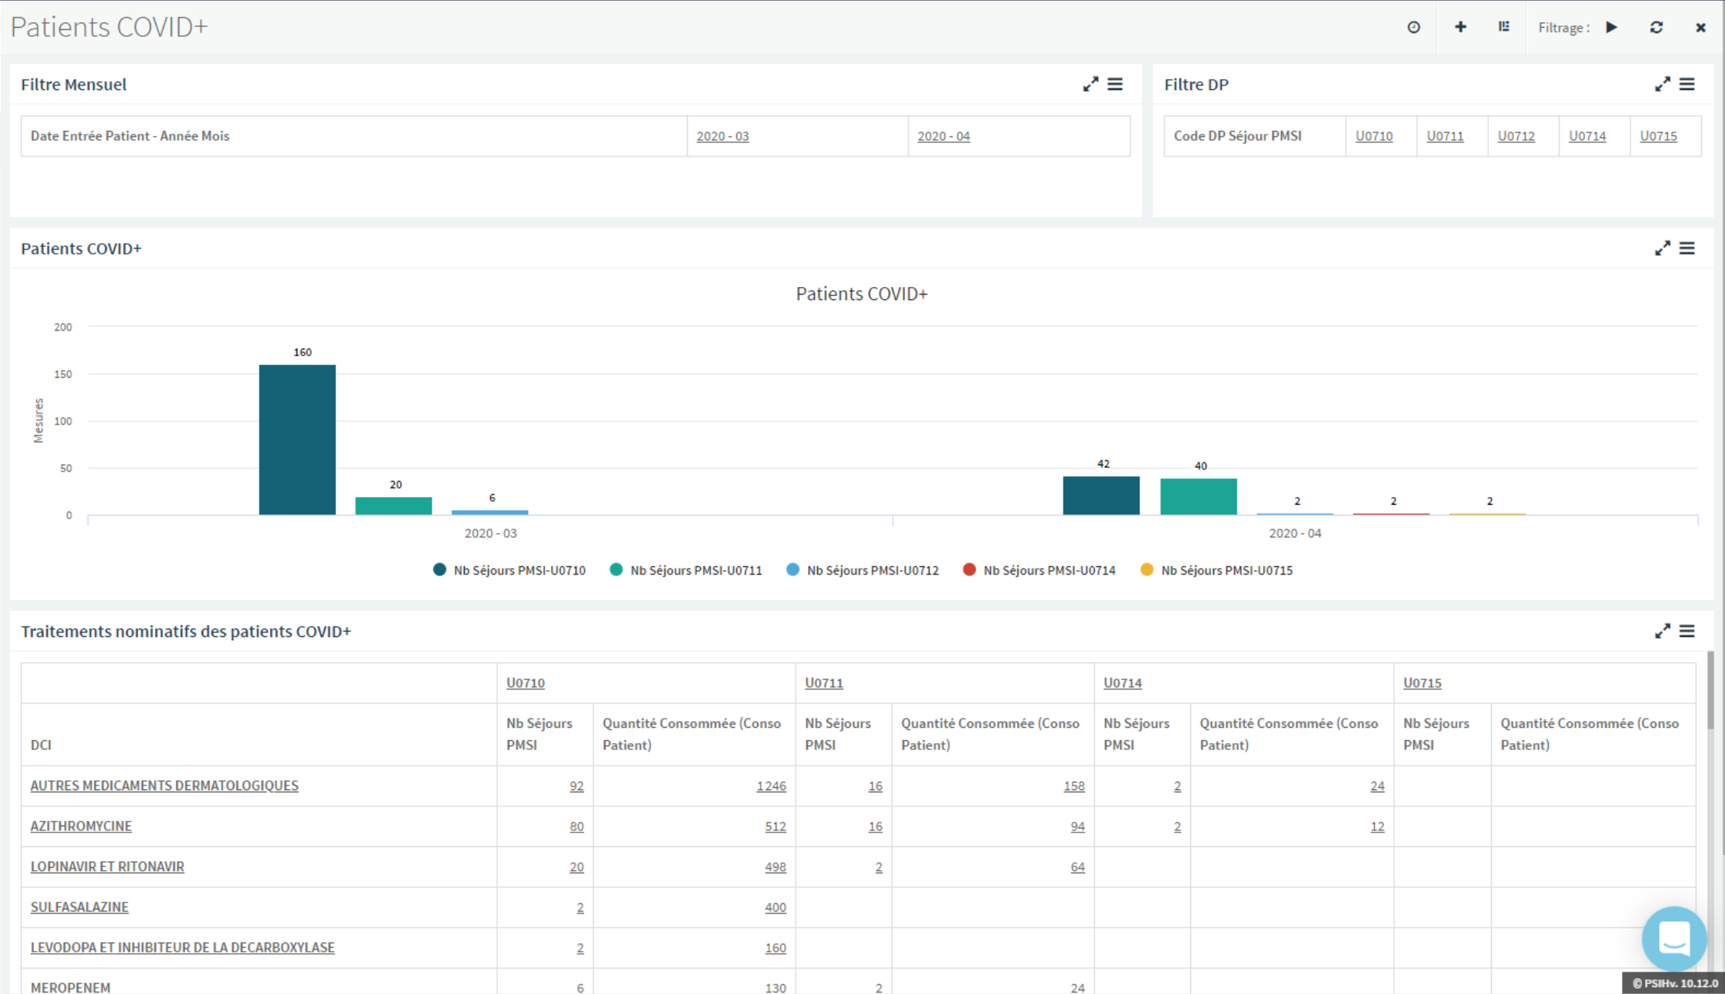The height and width of the screenshot is (994, 1725).
Task: Click the plus icon to add widget
Action: [1460, 28]
